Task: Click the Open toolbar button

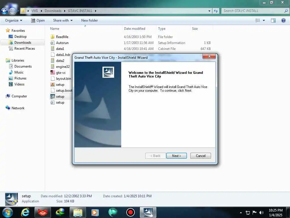Action: click(38, 20)
